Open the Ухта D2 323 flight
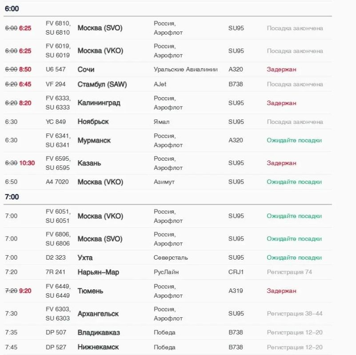 point(168,257)
